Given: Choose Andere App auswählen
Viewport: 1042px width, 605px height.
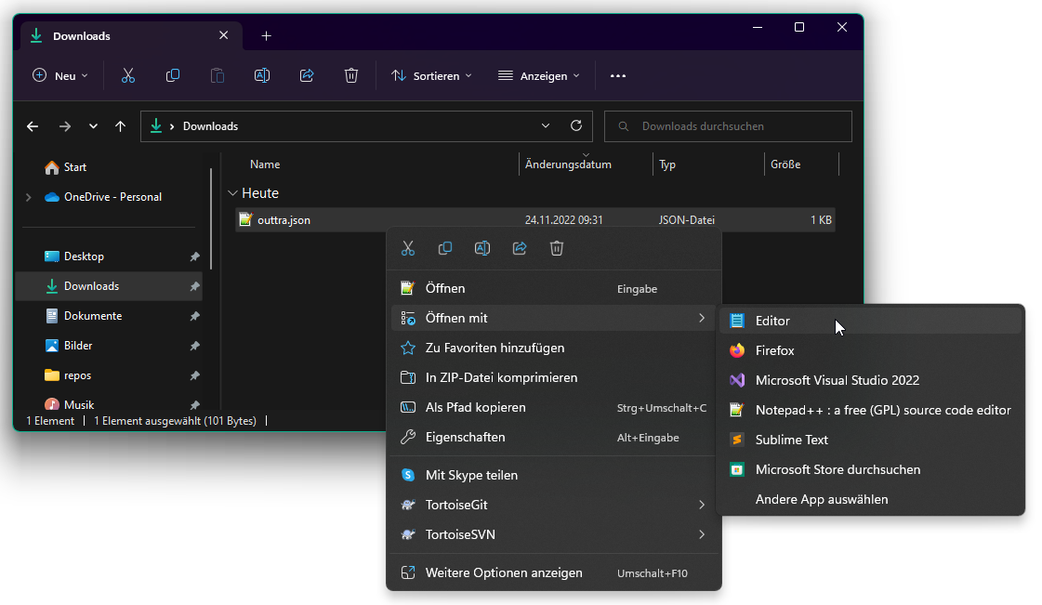Looking at the screenshot, I should [871, 499].
